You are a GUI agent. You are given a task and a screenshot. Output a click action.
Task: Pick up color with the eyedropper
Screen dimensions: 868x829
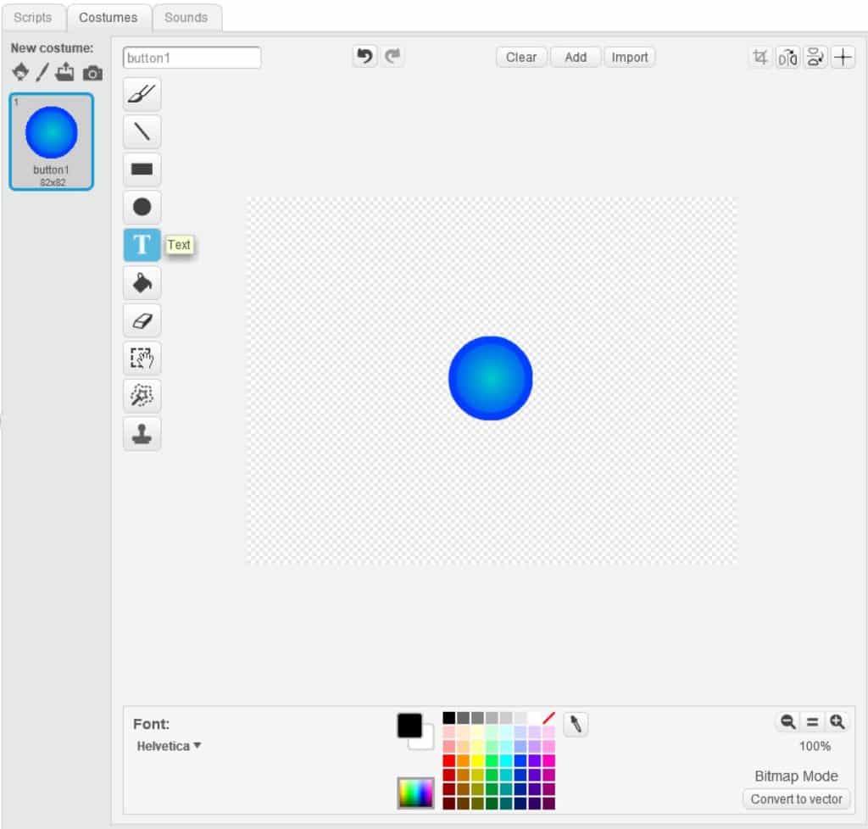coord(576,724)
